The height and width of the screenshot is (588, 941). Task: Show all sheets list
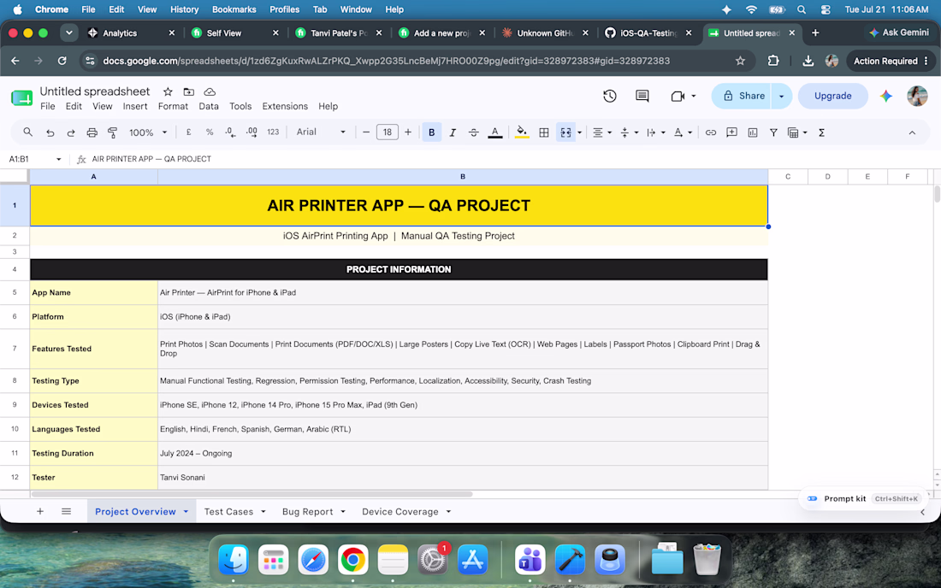(x=66, y=511)
